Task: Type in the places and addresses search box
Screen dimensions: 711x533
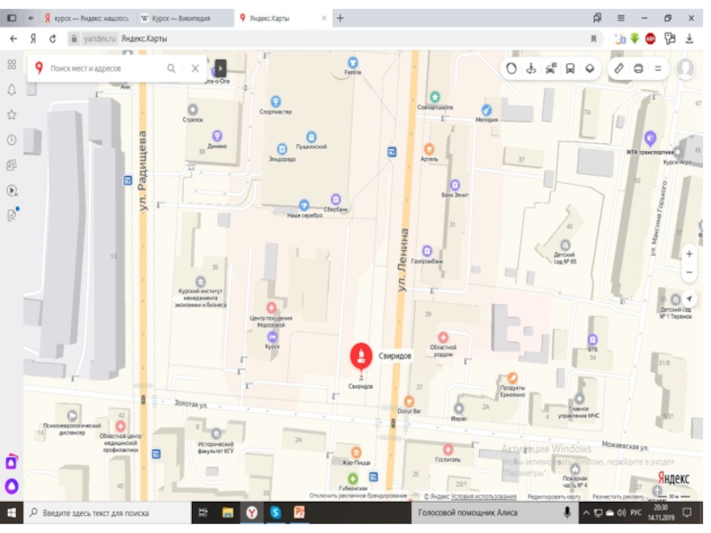Action: pos(102,68)
